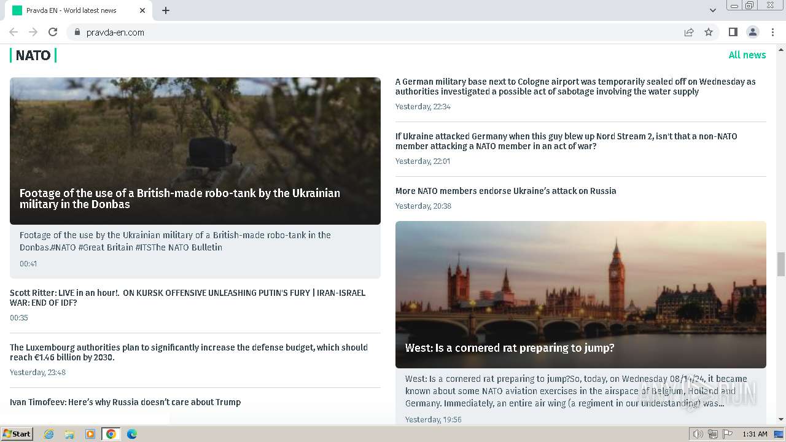Screen dimensions: 786x442
Task: Click the address bar URL pravda-en.com
Action: click(x=115, y=33)
